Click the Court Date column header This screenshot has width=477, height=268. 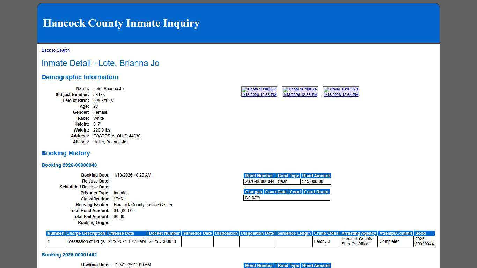pos(276,192)
